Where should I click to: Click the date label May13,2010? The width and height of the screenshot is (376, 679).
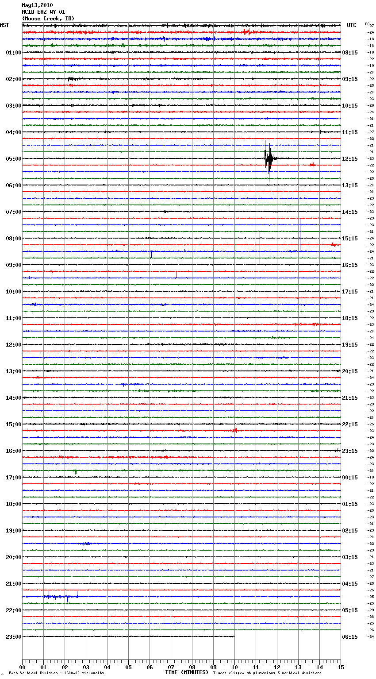pos(37,5)
